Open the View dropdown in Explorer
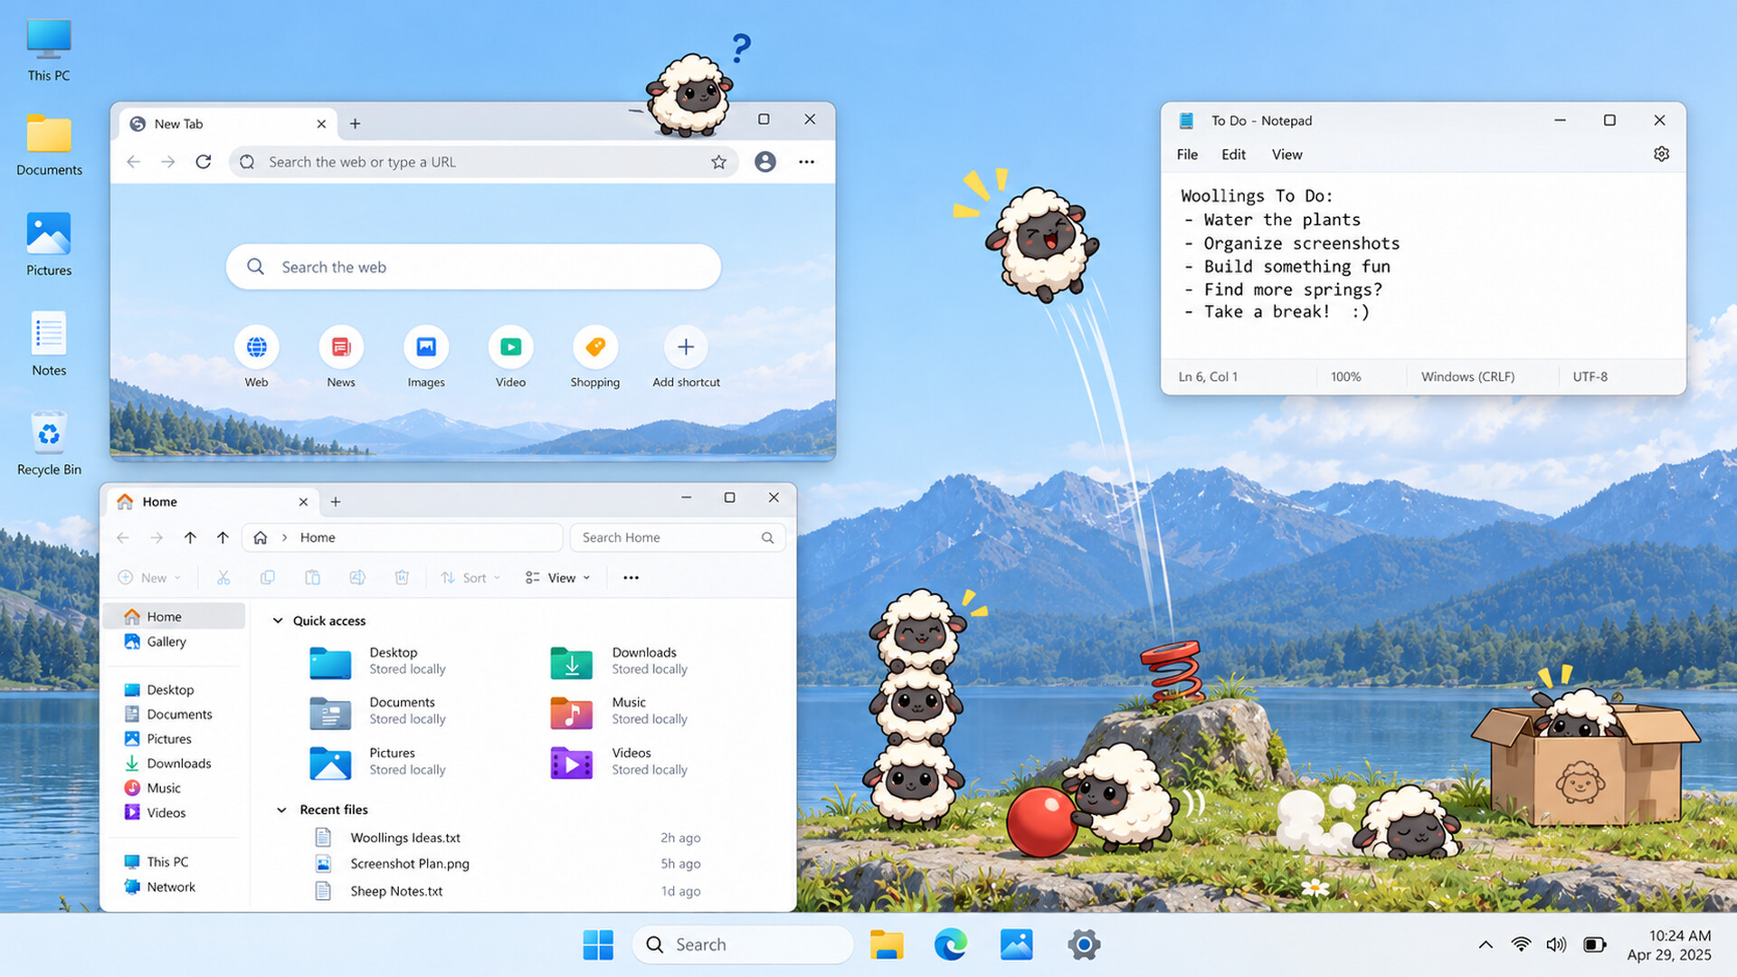The image size is (1737, 977). tap(558, 578)
